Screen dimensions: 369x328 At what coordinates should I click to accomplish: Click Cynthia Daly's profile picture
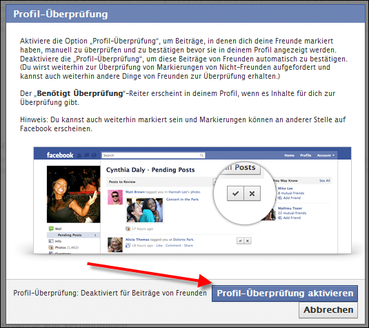[73, 194]
